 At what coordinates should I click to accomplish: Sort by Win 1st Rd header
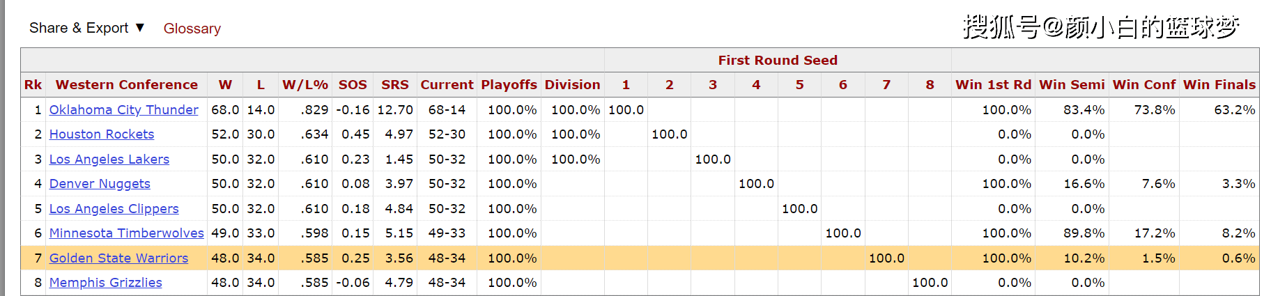994,84
